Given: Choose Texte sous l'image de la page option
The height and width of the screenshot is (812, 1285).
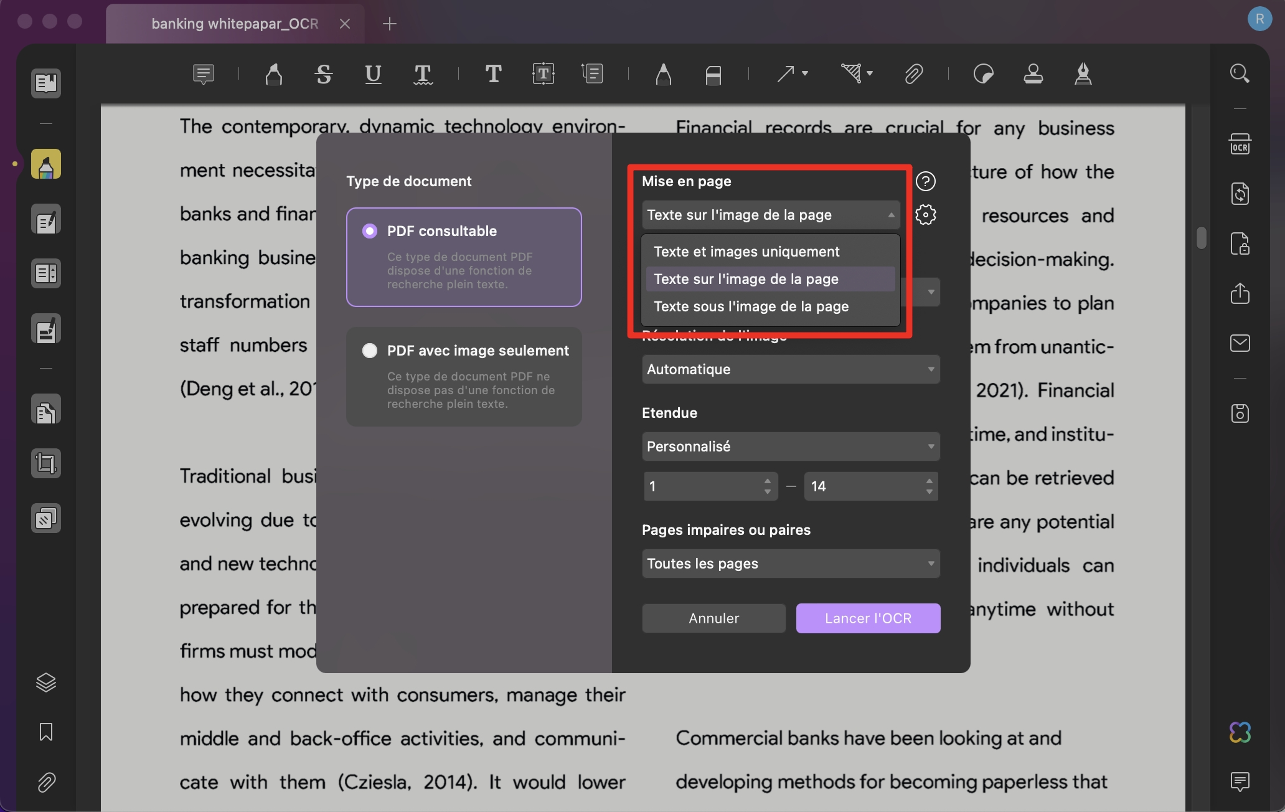Looking at the screenshot, I should click(771, 306).
